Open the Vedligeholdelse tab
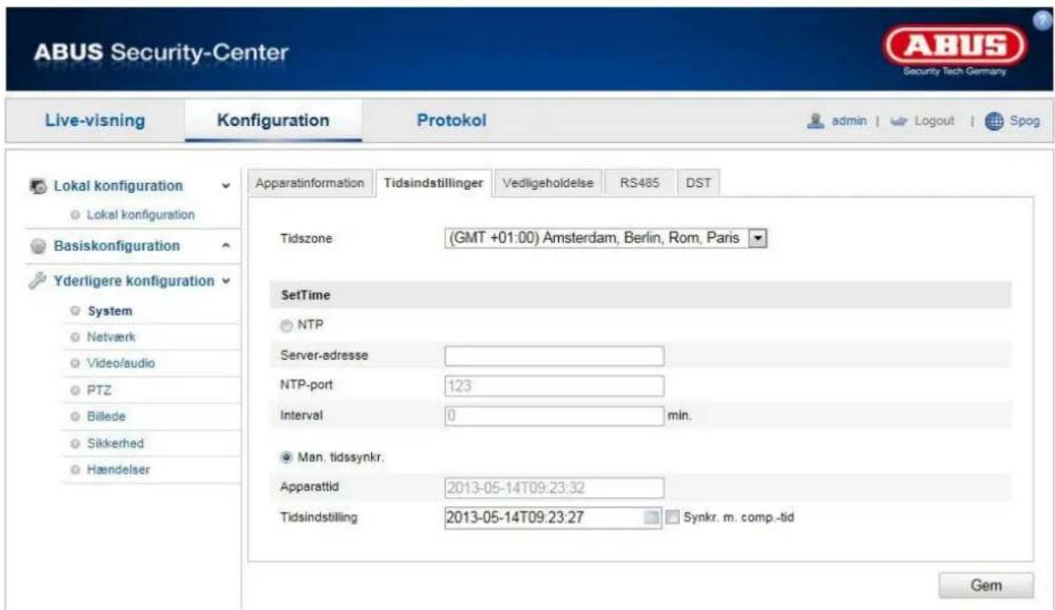 point(549,184)
